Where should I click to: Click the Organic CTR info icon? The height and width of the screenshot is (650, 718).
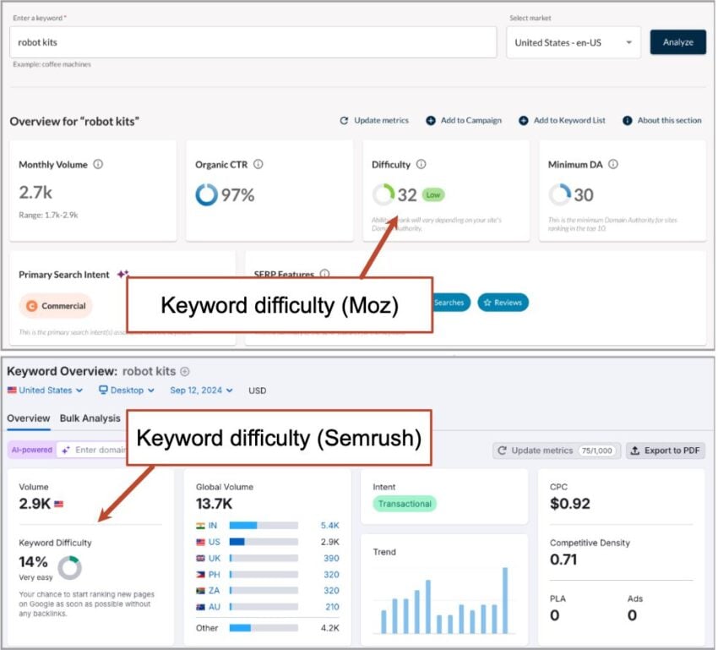coord(258,164)
